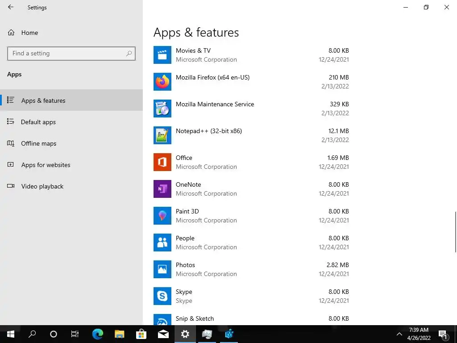Click the Home house icon

tap(11, 32)
